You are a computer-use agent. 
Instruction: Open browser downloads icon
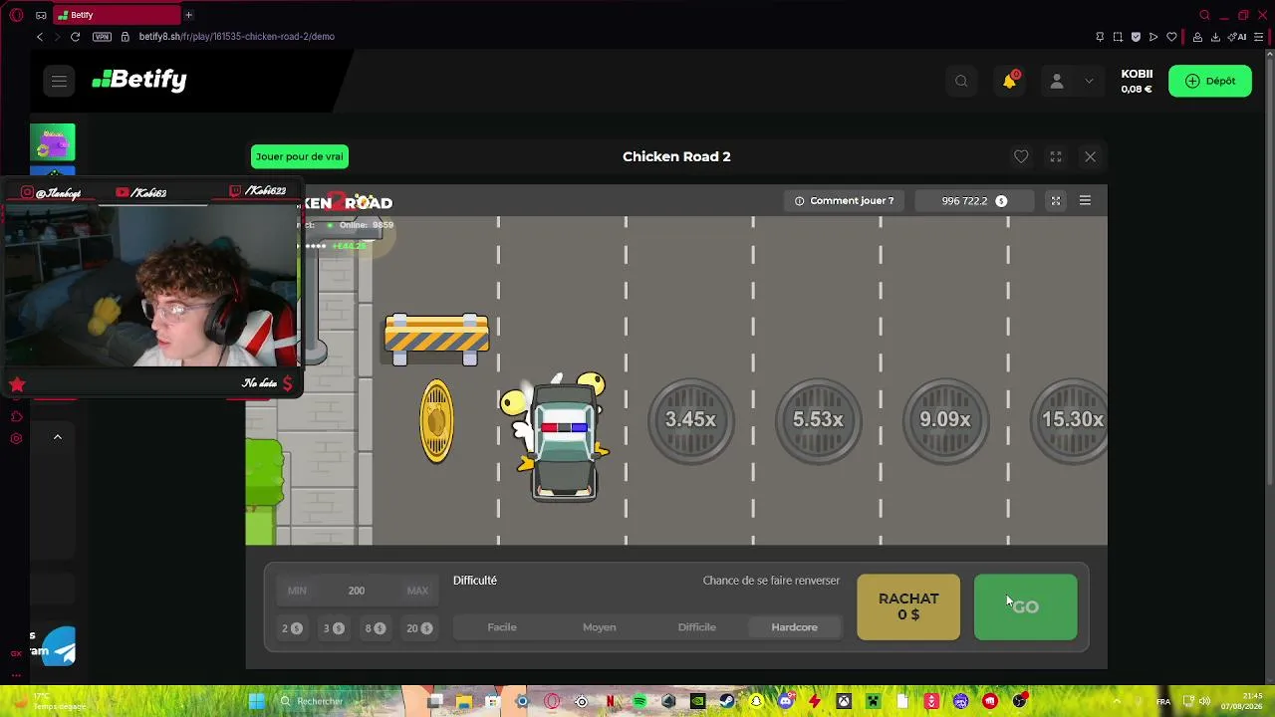click(x=1215, y=37)
